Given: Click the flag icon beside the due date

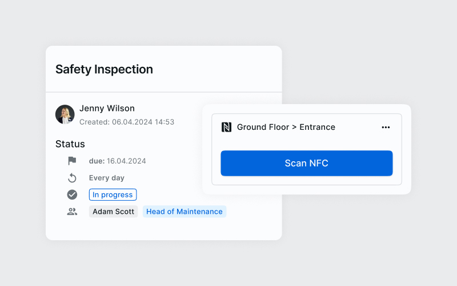Looking at the screenshot, I should pos(72,161).
